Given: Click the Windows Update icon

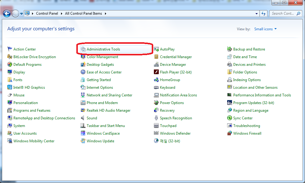Looking at the screenshot, I should 83,141.
